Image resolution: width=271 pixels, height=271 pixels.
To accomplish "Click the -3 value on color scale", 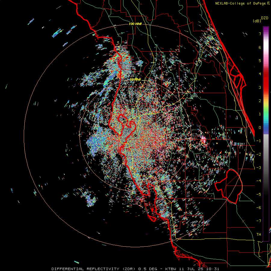I will point(259,168).
